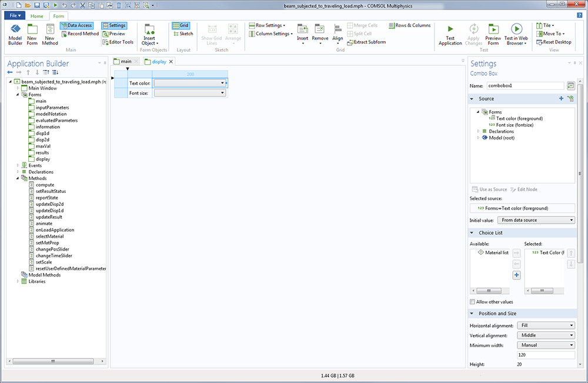This screenshot has width=588, height=383.
Task: Click the New Form icon
Action: (32, 34)
